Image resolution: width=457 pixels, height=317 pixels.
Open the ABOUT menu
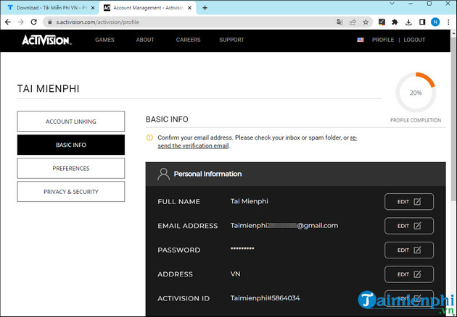[x=145, y=40]
